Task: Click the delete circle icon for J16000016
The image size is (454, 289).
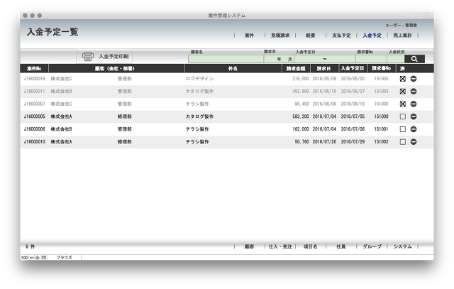Action: tap(414, 79)
